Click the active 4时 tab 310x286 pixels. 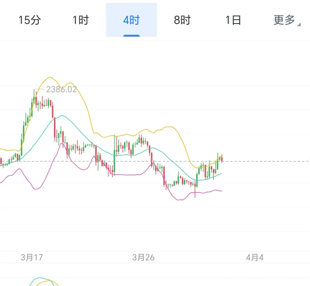tap(131, 20)
